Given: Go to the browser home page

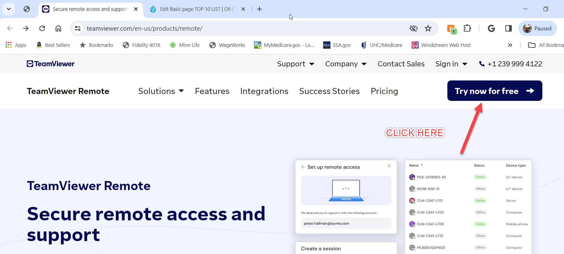Looking at the screenshot, I should (58, 29).
